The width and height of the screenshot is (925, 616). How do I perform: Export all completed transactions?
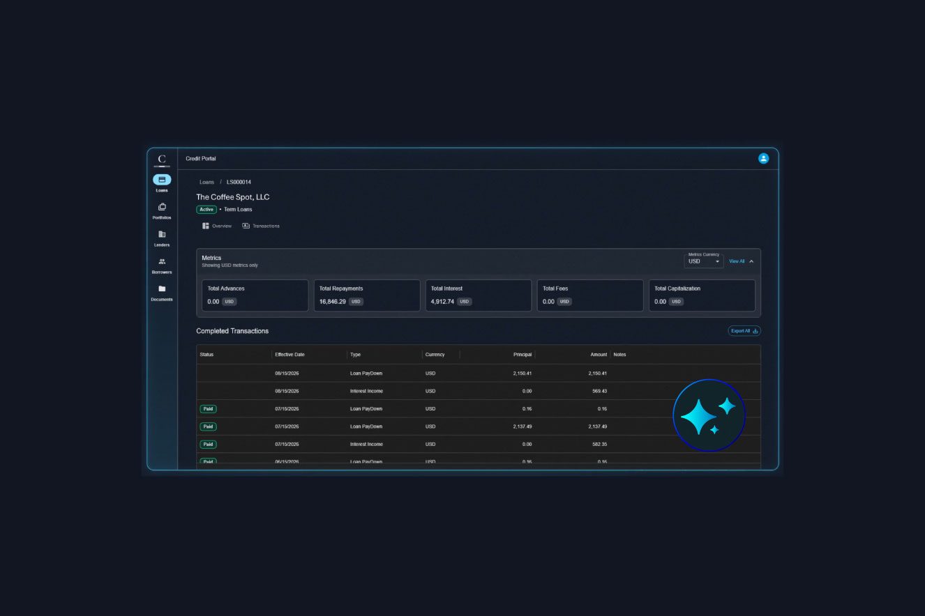[744, 331]
